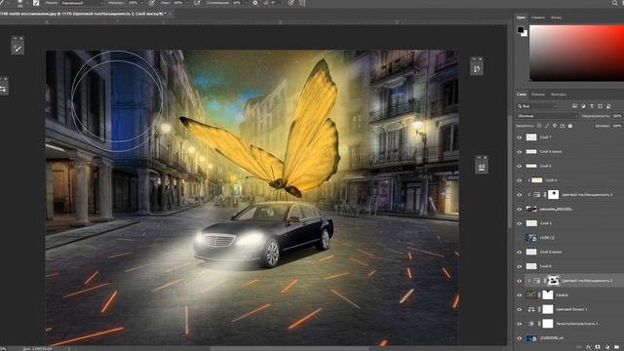Image resolution: width=624 pixels, height=351 pixels.
Task: Open the symmetry butterfly options icon
Action: point(302,3)
